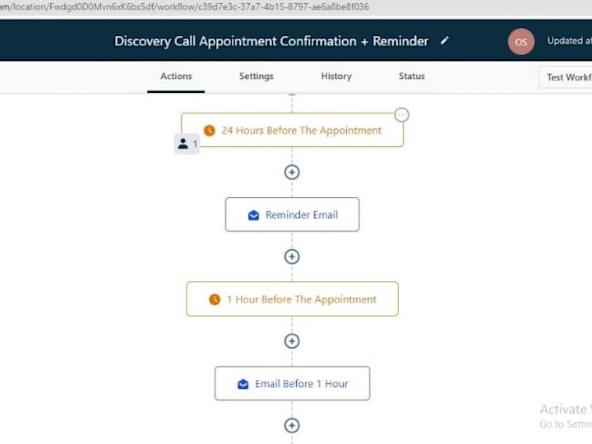592x444 pixels.
Task: Switch to the Settings tab
Action: coord(257,76)
